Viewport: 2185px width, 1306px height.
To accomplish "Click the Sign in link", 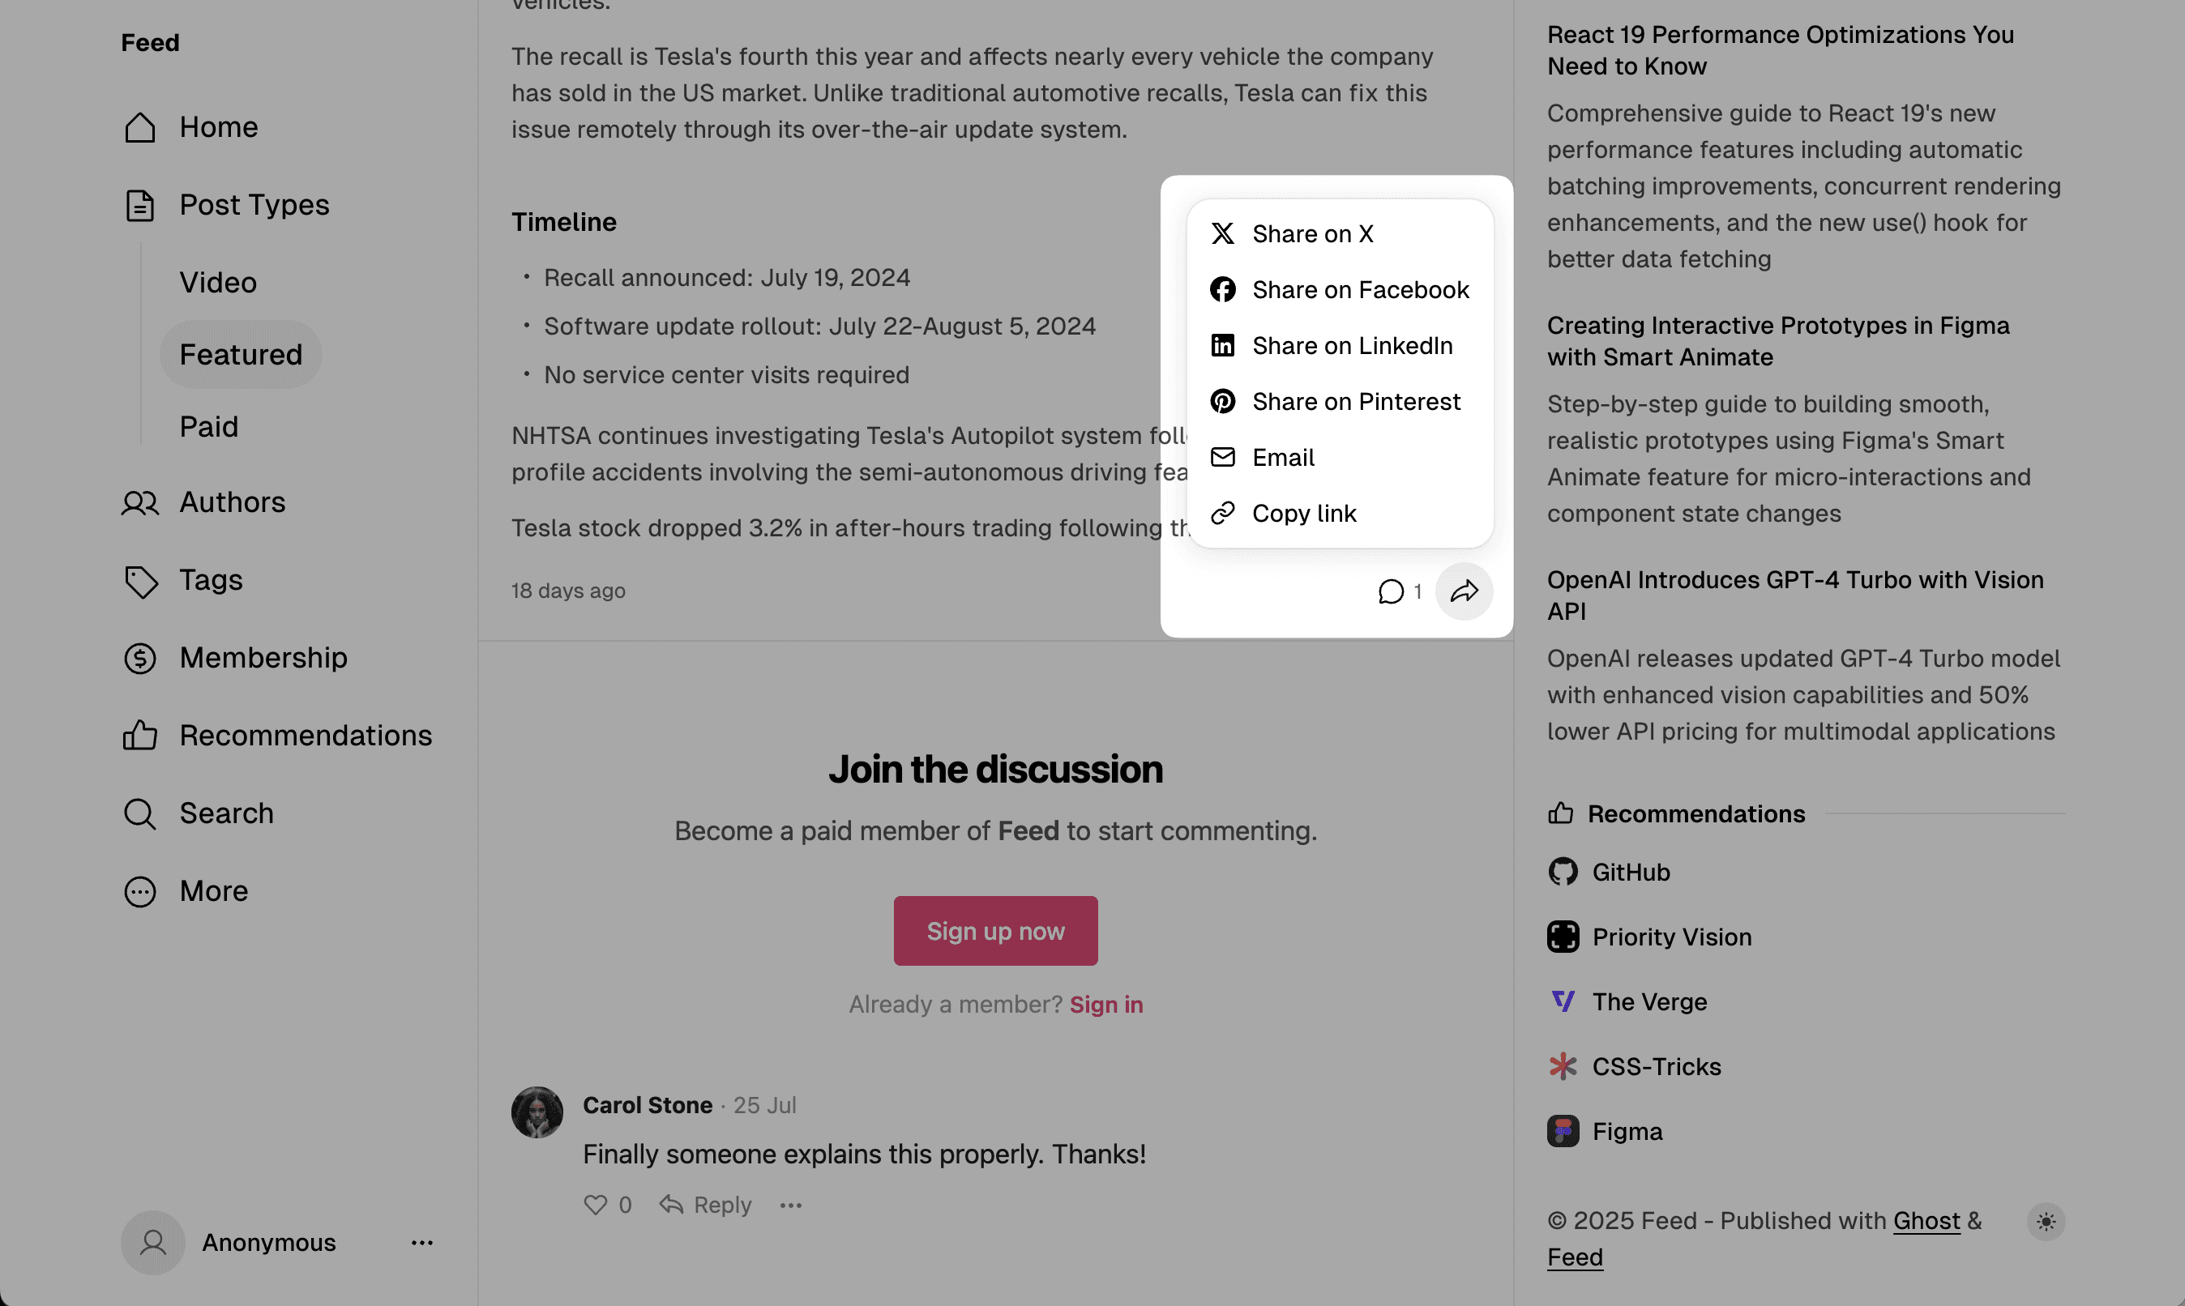I will coord(1105,1004).
